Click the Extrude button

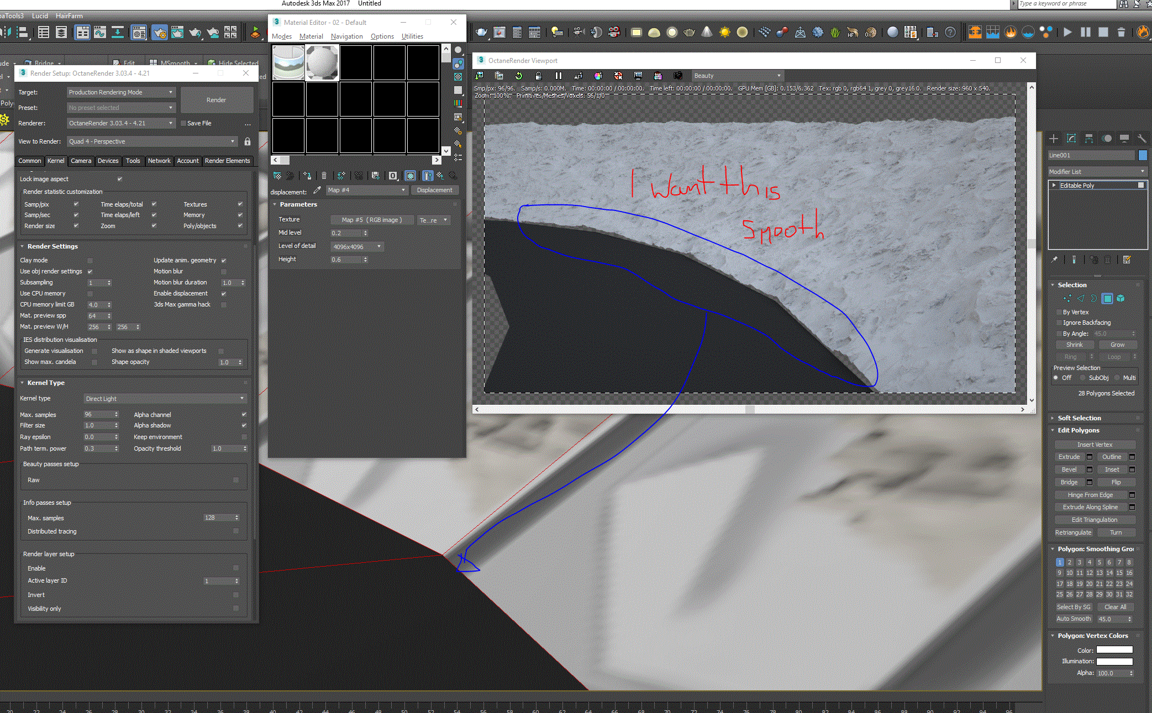coord(1069,457)
